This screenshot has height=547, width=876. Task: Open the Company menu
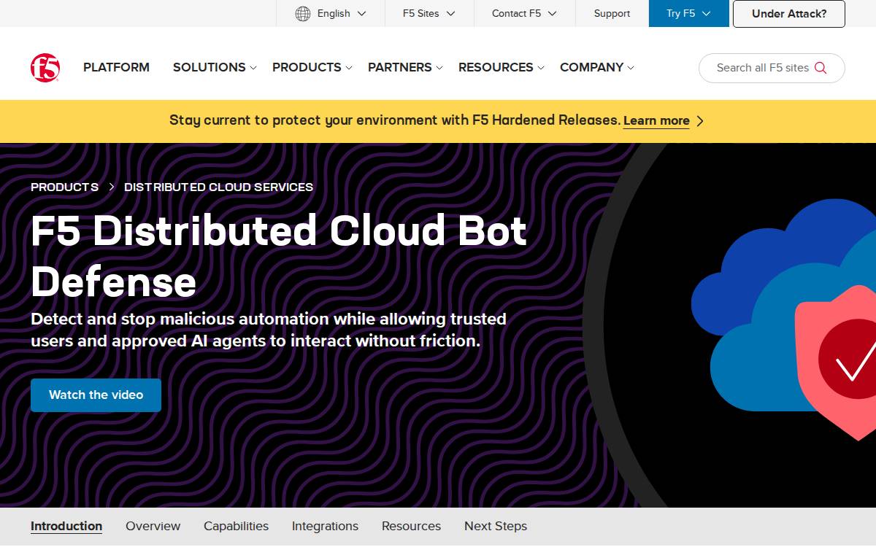click(591, 67)
